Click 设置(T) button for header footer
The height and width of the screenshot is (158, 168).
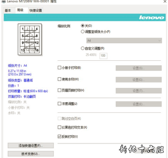click(x=139, y=91)
